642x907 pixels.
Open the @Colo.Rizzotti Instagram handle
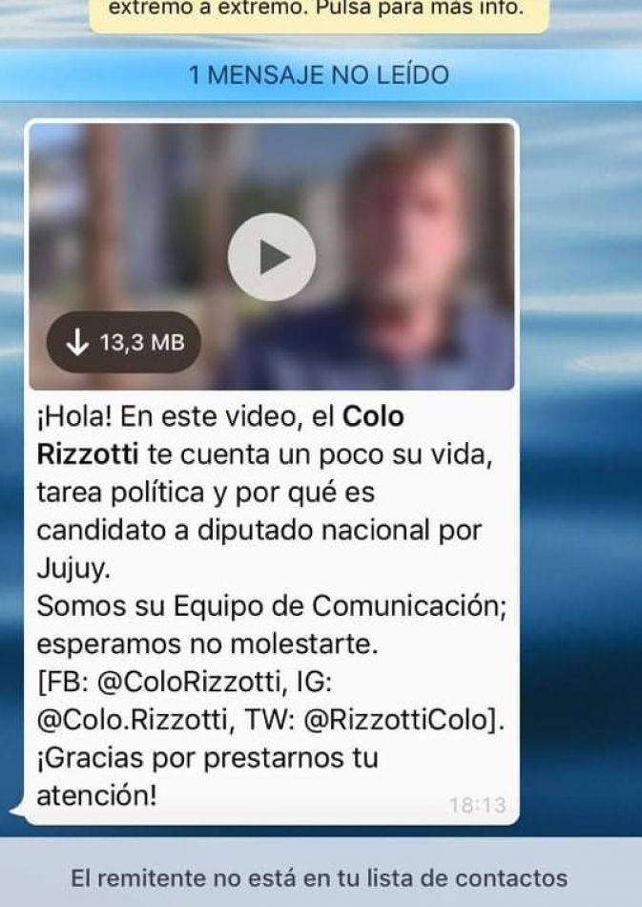133,720
